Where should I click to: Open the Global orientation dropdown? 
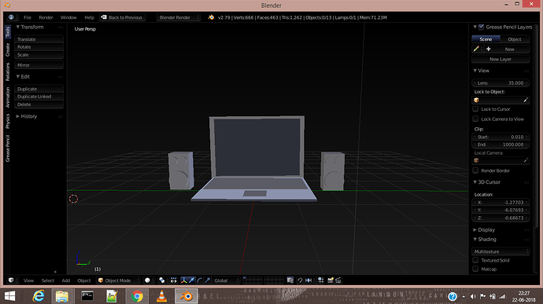226,280
